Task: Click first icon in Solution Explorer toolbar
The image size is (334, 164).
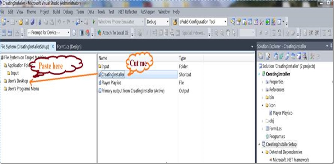Action: coord(261,56)
